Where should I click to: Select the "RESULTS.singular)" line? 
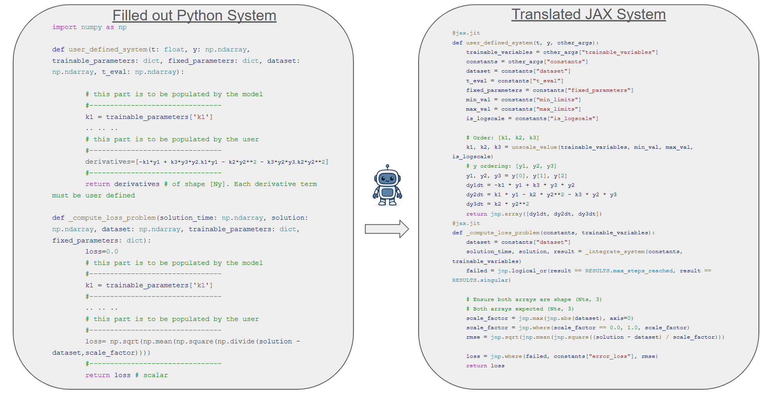481,280
